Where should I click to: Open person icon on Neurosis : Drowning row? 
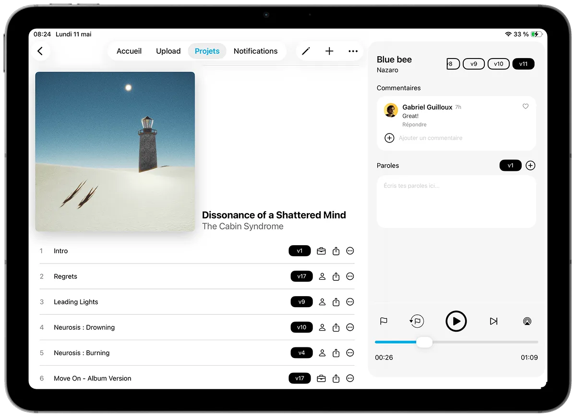point(323,327)
